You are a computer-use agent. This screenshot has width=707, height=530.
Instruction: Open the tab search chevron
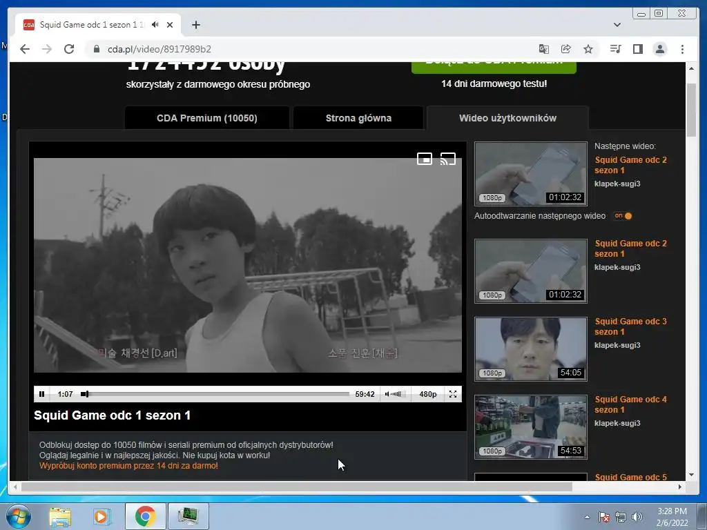[617, 25]
